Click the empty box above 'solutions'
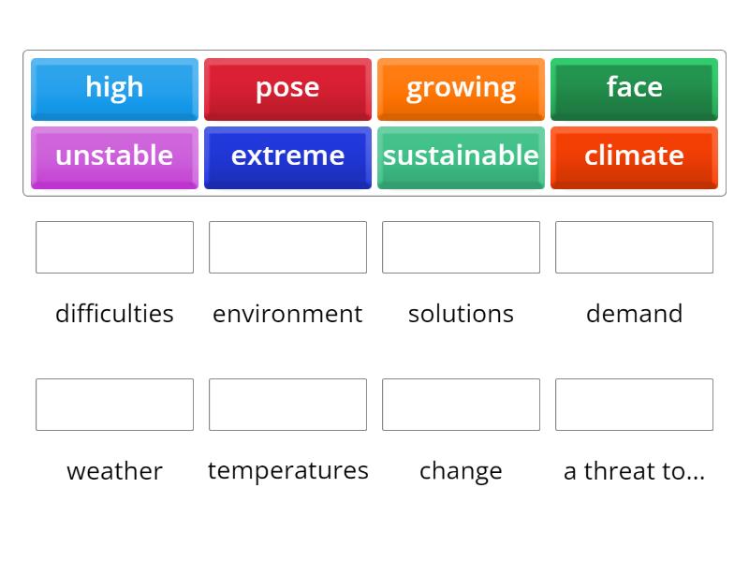The height and width of the screenshot is (562, 749). click(x=461, y=247)
